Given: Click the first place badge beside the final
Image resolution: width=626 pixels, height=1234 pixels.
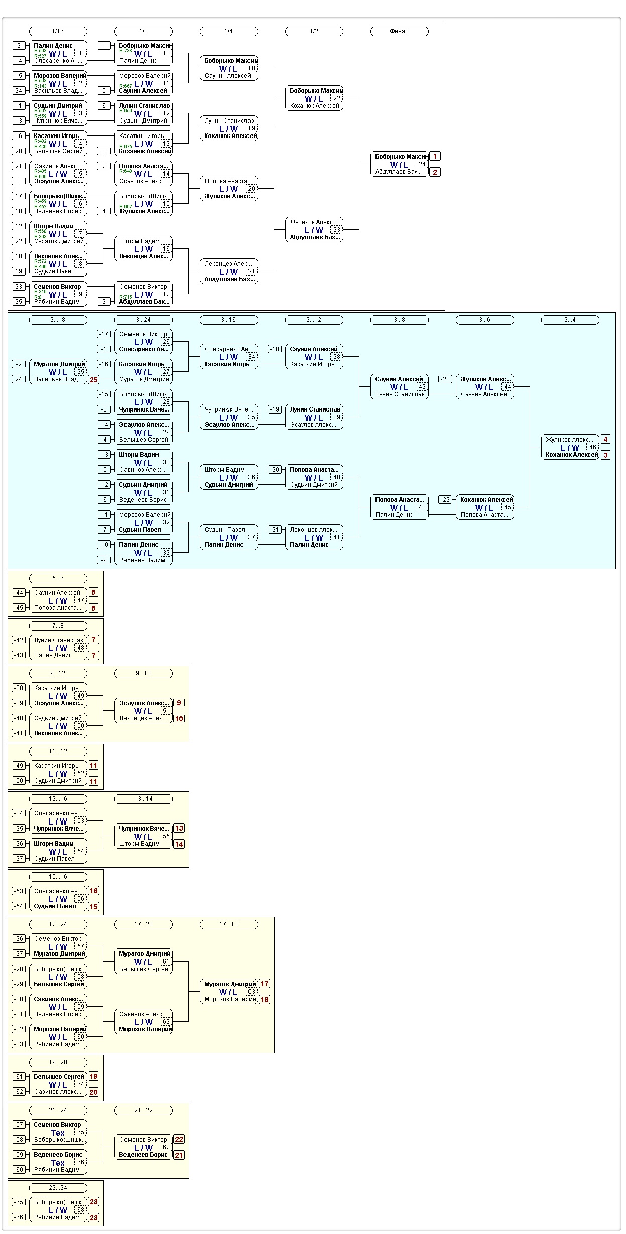Looking at the screenshot, I should pos(435,157).
